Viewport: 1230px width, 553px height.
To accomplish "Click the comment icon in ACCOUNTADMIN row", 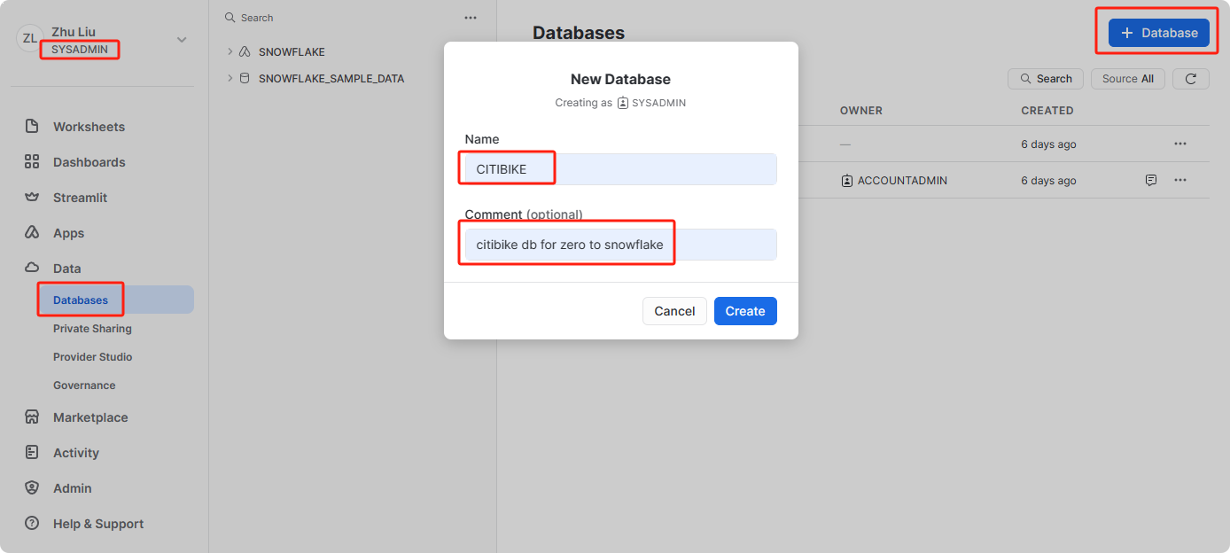I will [1151, 180].
